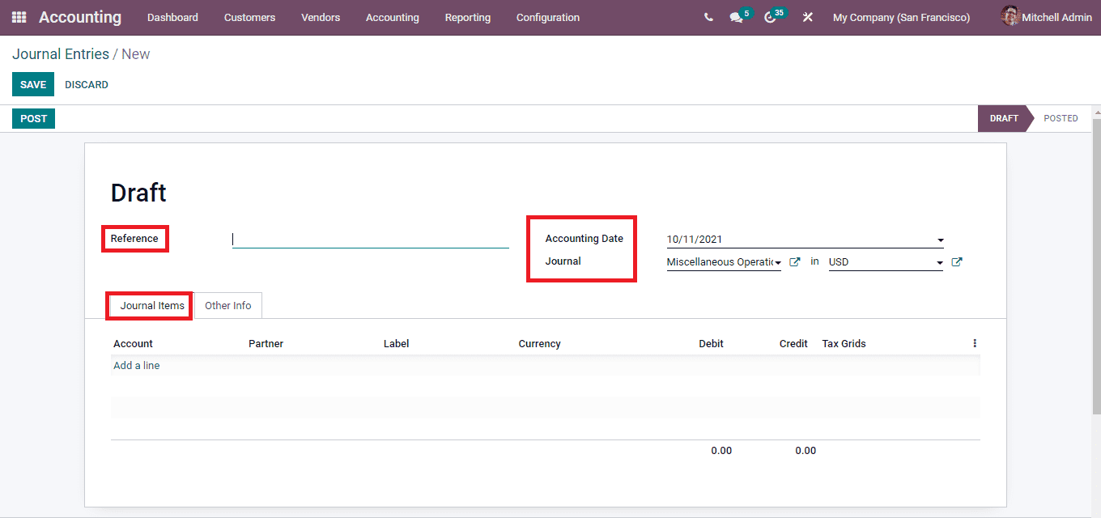Click the developer tools wrench icon
The height and width of the screenshot is (518, 1101).
click(807, 17)
